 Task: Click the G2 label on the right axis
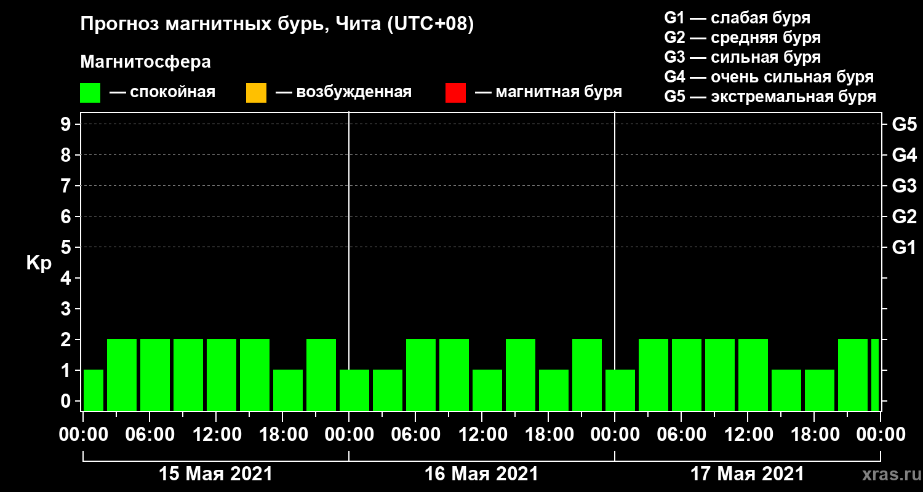[x=904, y=216]
